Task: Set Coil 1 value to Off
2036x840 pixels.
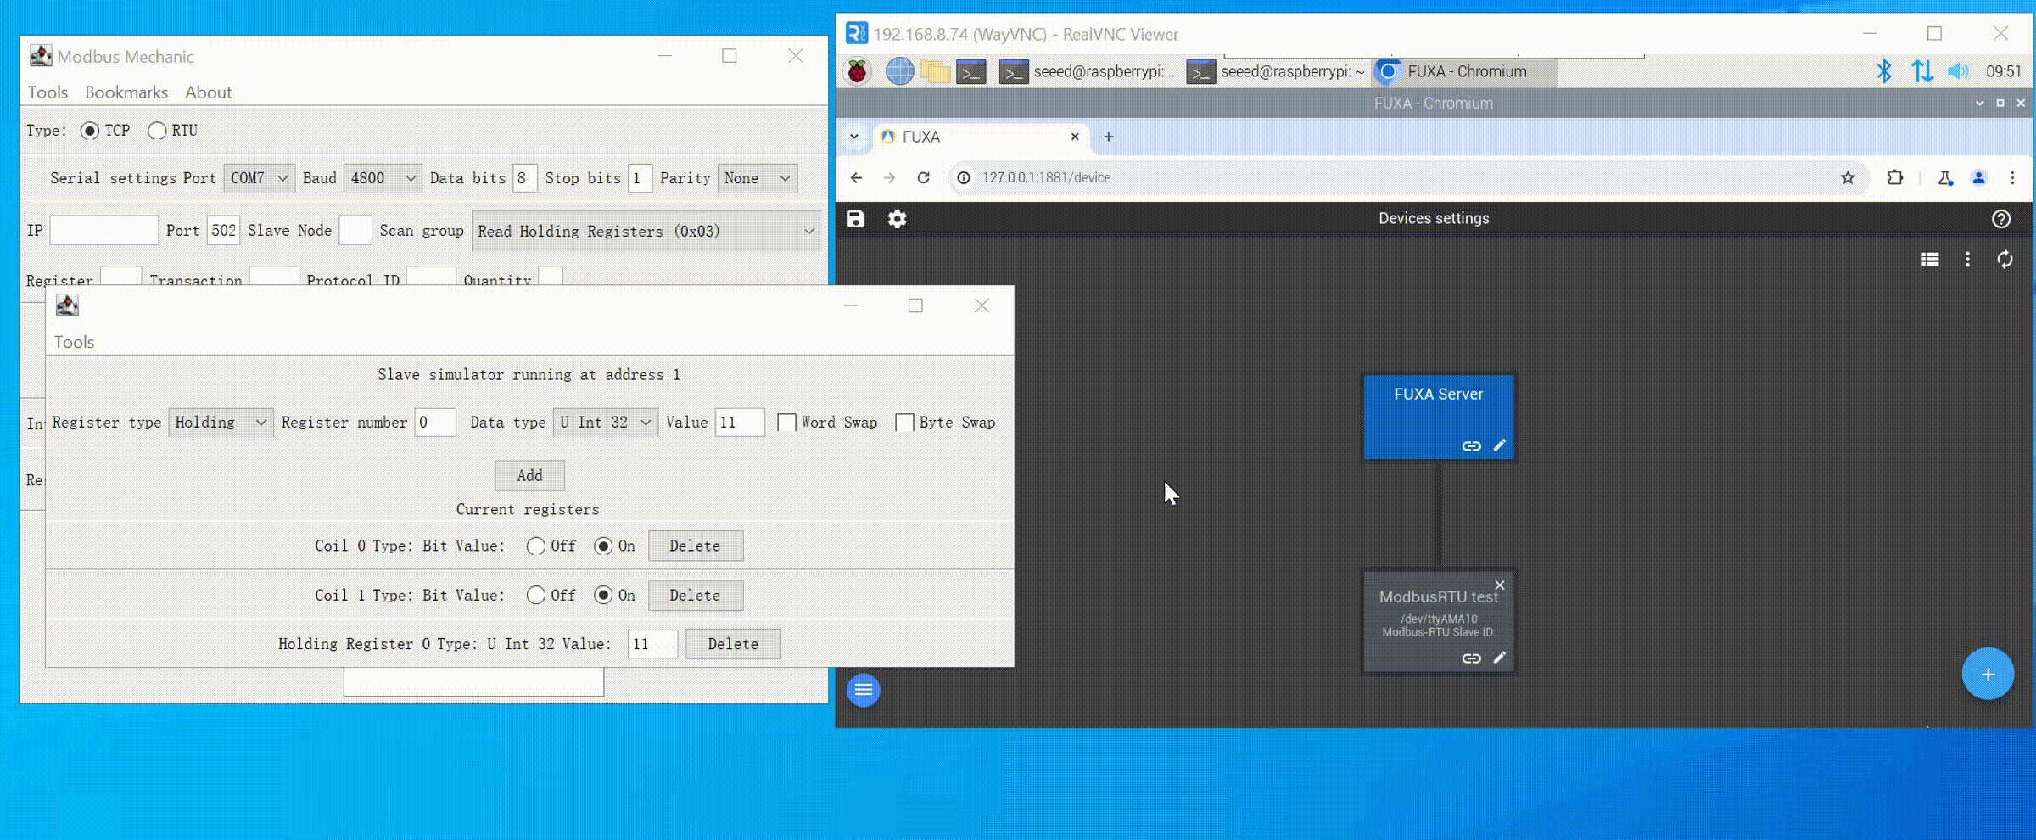Action: pyautogui.click(x=535, y=596)
